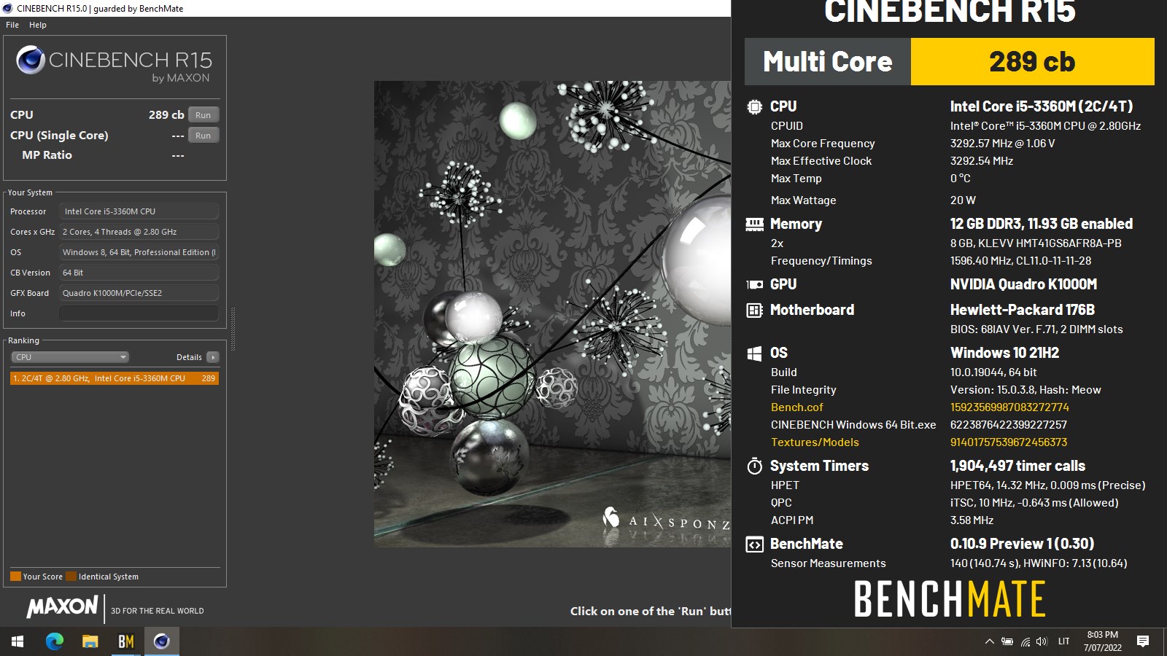Open the Wi-Fi network tray icon

(x=1025, y=641)
